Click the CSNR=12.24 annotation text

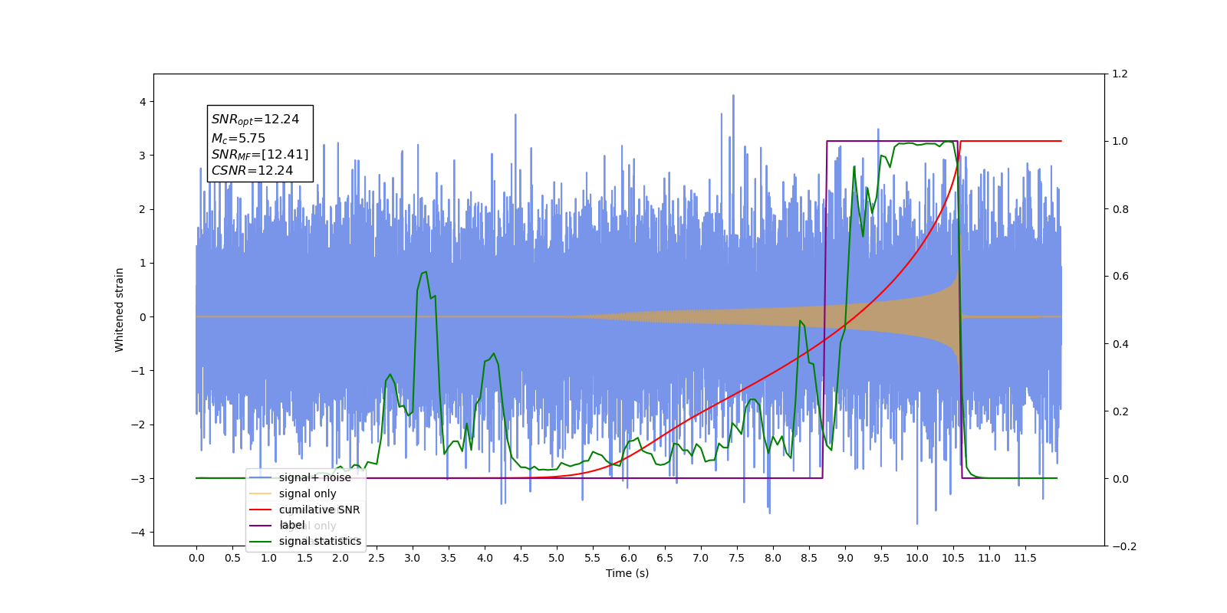pos(252,170)
